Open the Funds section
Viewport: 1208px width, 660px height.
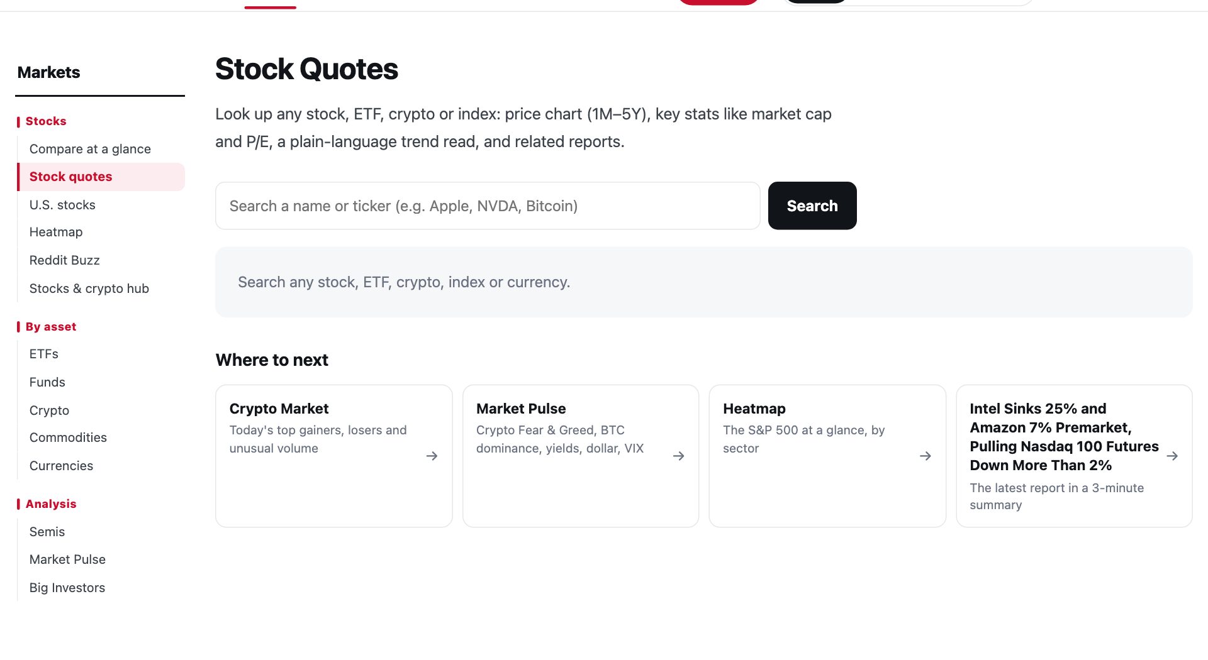tap(47, 382)
